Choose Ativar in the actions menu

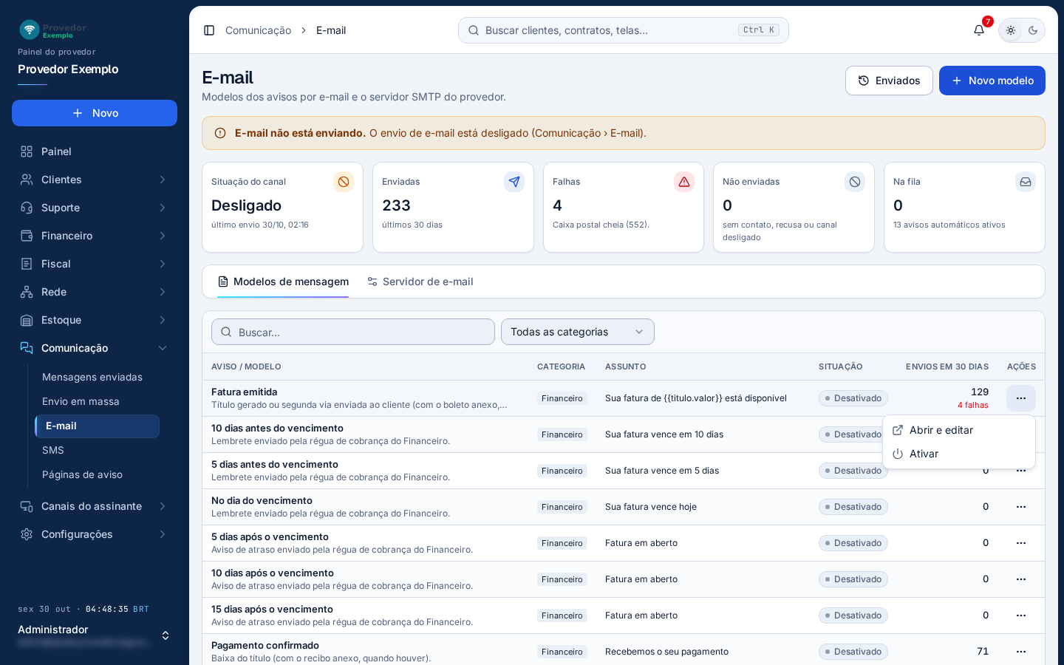(x=959, y=454)
